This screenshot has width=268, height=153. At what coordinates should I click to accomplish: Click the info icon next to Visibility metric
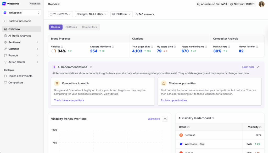click(x=62, y=47)
